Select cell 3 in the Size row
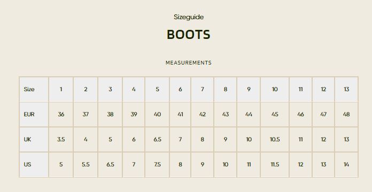Image resolution: width=372 pixels, height=192 pixels. click(110, 89)
